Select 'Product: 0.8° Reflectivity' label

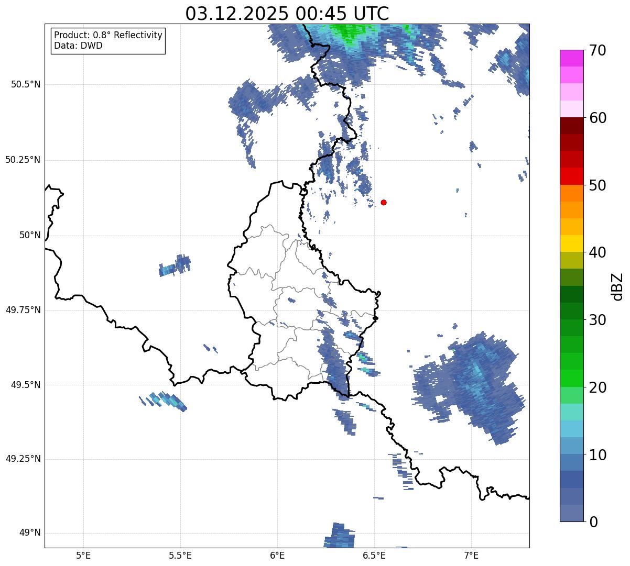pyautogui.click(x=108, y=35)
